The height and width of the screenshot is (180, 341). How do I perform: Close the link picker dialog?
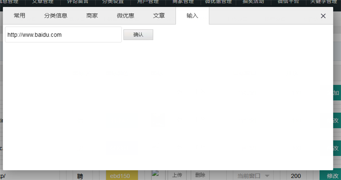click(323, 16)
